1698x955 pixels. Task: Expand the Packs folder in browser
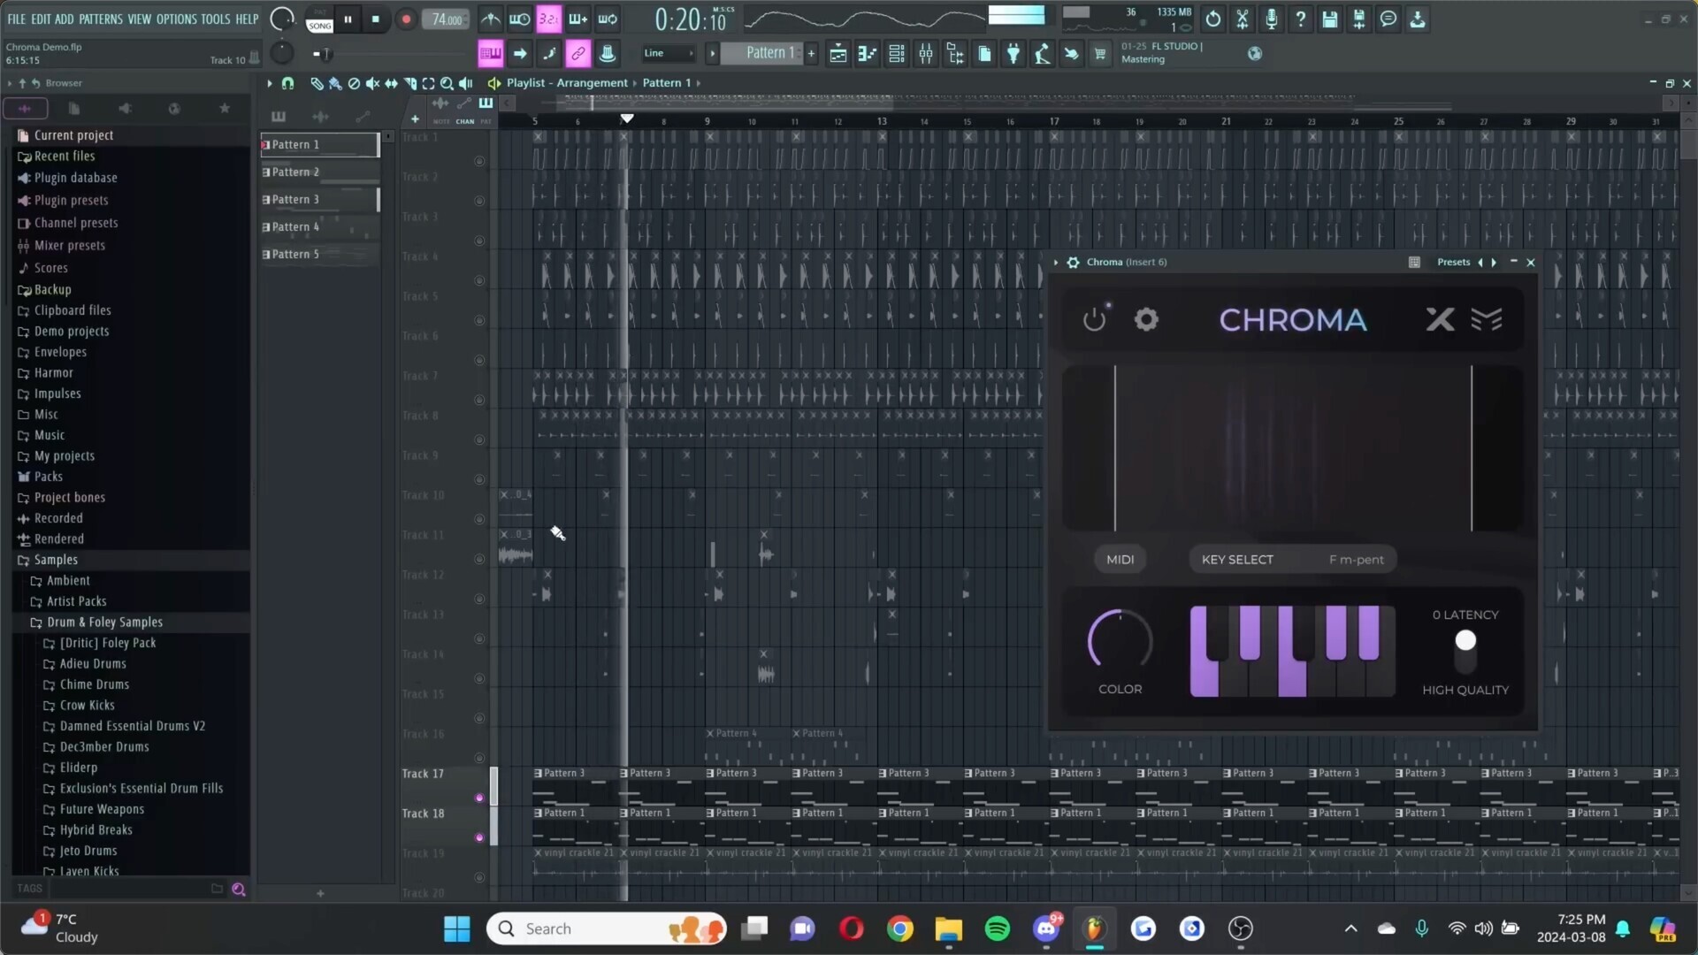tap(49, 477)
